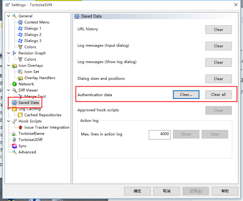Open the Advanced settings page
The width and height of the screenshot is (243, 201).
point(27,152)
